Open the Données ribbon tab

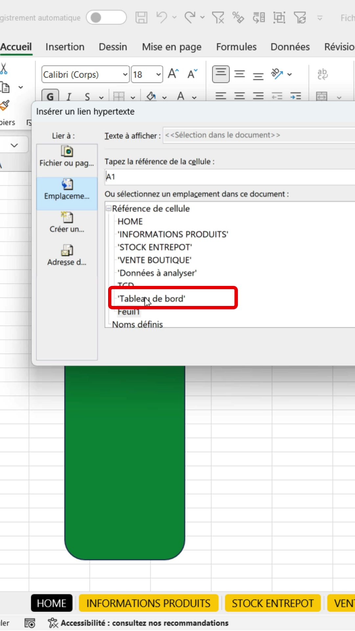pos(290,47)
